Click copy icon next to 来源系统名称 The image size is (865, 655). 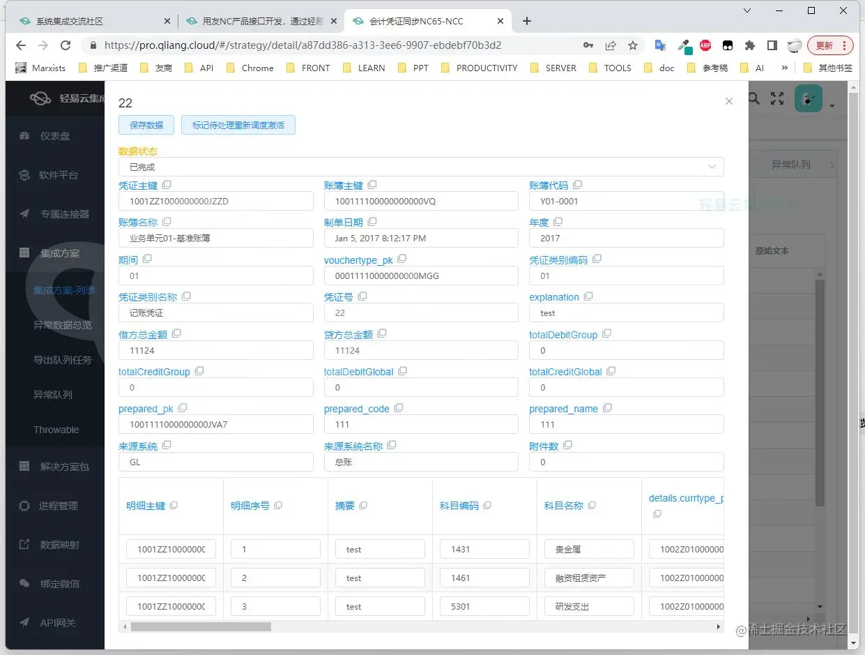392,445
